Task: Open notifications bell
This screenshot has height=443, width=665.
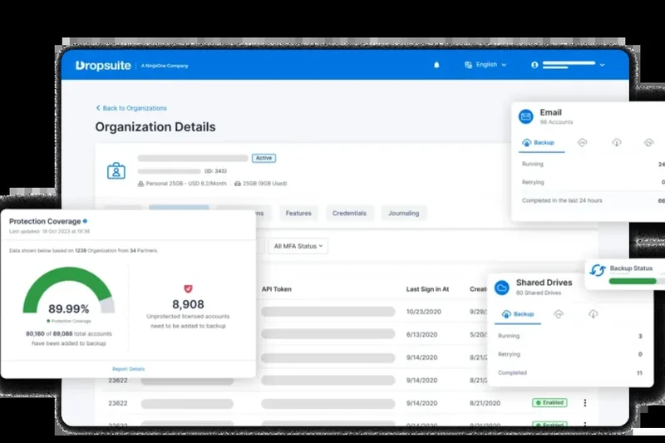Action: (436, 65)
